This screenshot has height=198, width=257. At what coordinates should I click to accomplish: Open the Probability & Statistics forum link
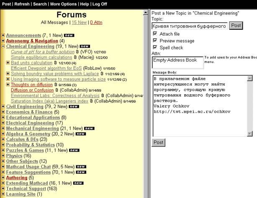[x=31, y=145]
